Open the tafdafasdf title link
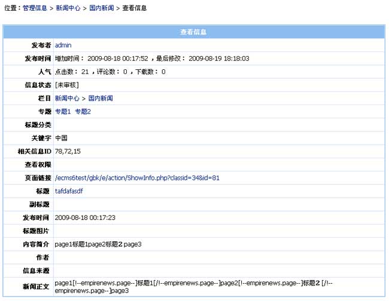 [x=69, y=191]
